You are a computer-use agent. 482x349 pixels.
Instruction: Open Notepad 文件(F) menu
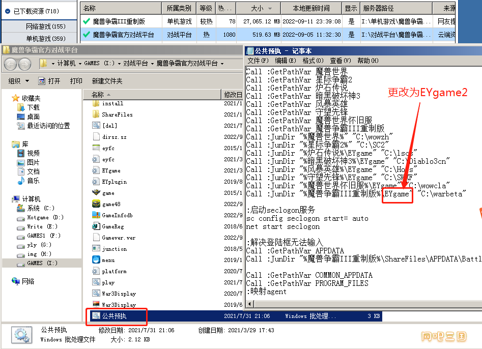pos(258,61)
